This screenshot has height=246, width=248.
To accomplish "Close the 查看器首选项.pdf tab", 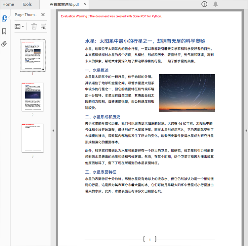I will point(85,4).
